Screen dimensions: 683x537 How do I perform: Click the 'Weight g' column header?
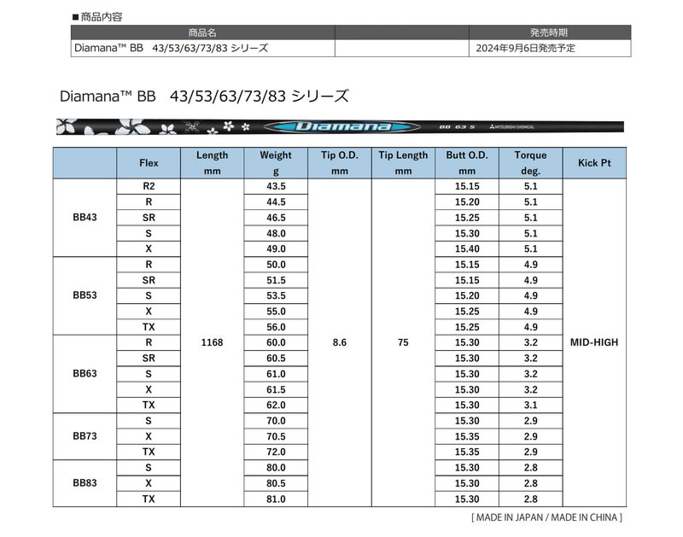point(276,163)
